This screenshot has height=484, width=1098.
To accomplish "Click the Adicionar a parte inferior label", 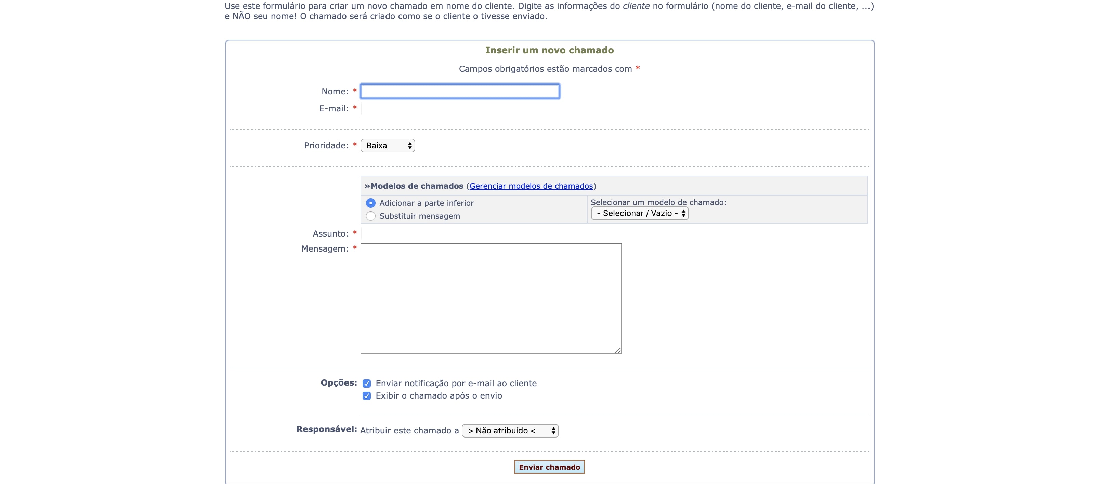I will point(426,203).
